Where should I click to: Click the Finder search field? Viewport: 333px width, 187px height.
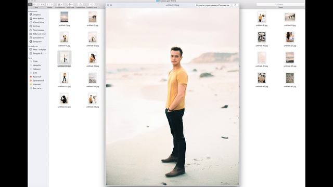point(280,4)
